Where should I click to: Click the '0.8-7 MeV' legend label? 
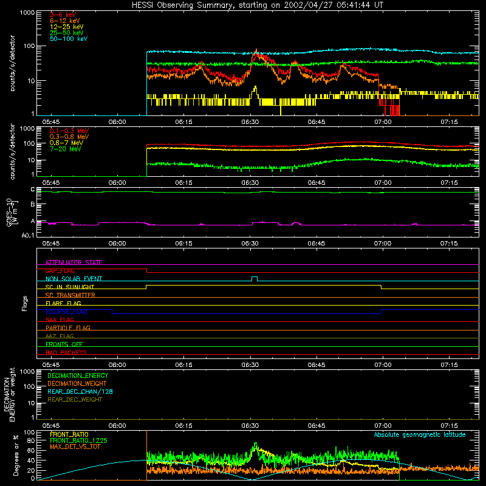tap(66, 143)
